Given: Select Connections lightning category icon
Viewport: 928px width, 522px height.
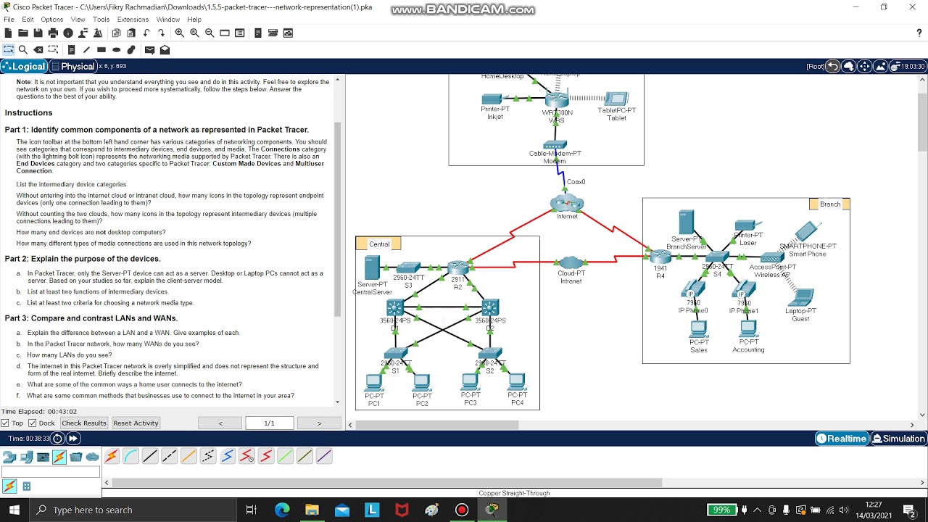Looking at the screenshot, I should 59,457.
